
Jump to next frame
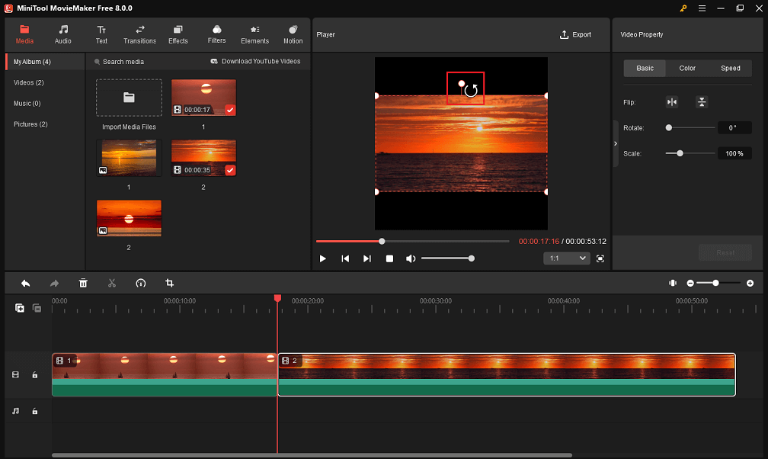tap(367, 258)
